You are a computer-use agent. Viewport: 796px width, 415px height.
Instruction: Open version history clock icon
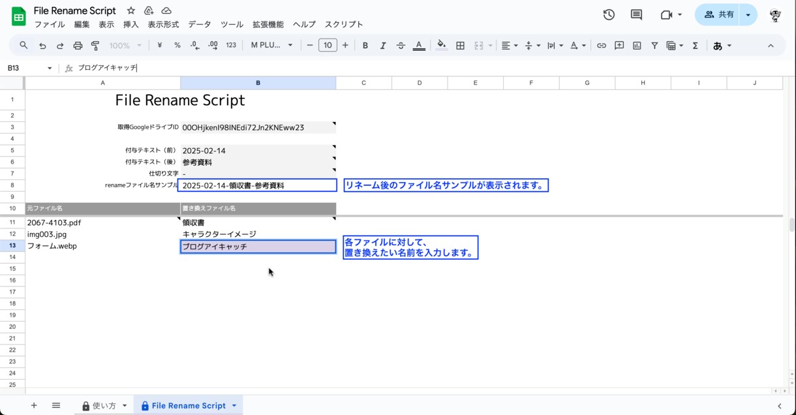tap(609, 14)
